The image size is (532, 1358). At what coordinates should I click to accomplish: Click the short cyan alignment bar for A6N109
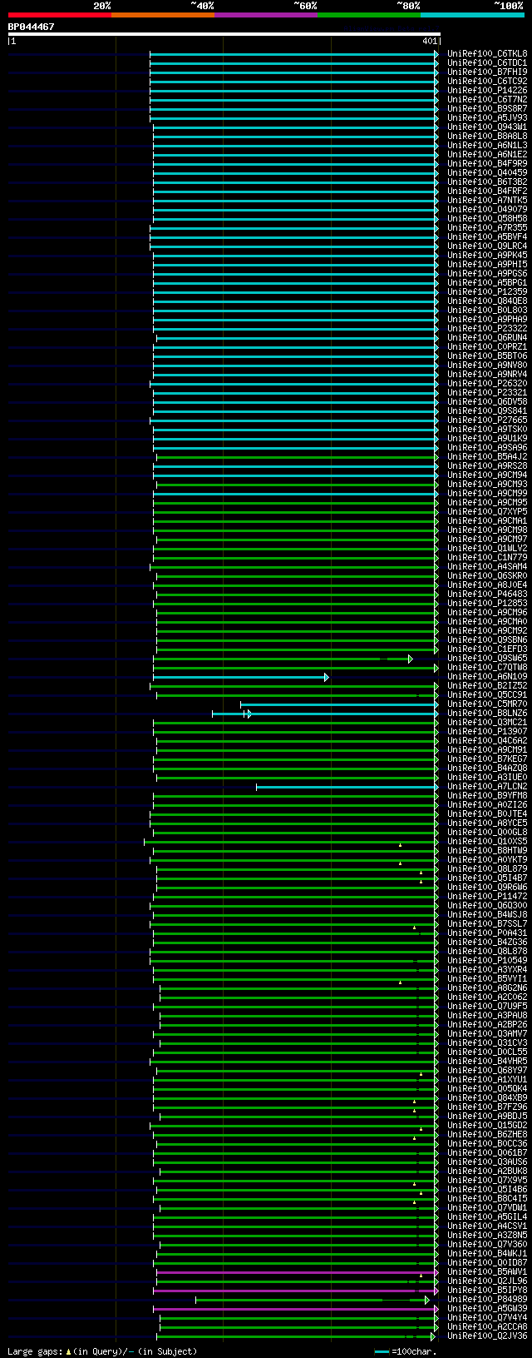241,677
